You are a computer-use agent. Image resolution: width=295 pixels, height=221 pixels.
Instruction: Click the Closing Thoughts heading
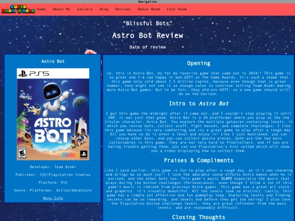(x=199, y=217)
